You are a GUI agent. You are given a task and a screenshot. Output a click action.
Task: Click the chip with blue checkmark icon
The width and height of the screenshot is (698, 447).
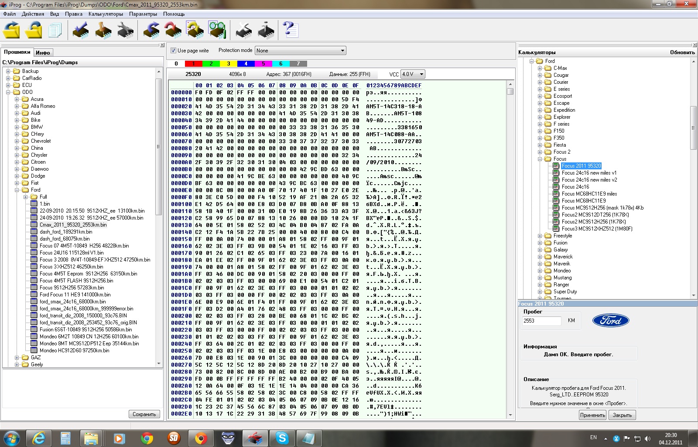80,30
